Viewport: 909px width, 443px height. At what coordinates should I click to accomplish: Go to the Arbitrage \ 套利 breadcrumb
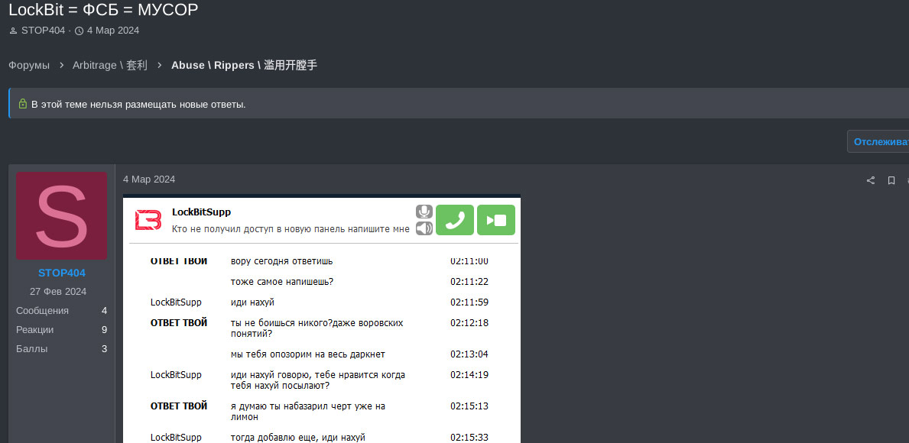click(x=110, y=66)
